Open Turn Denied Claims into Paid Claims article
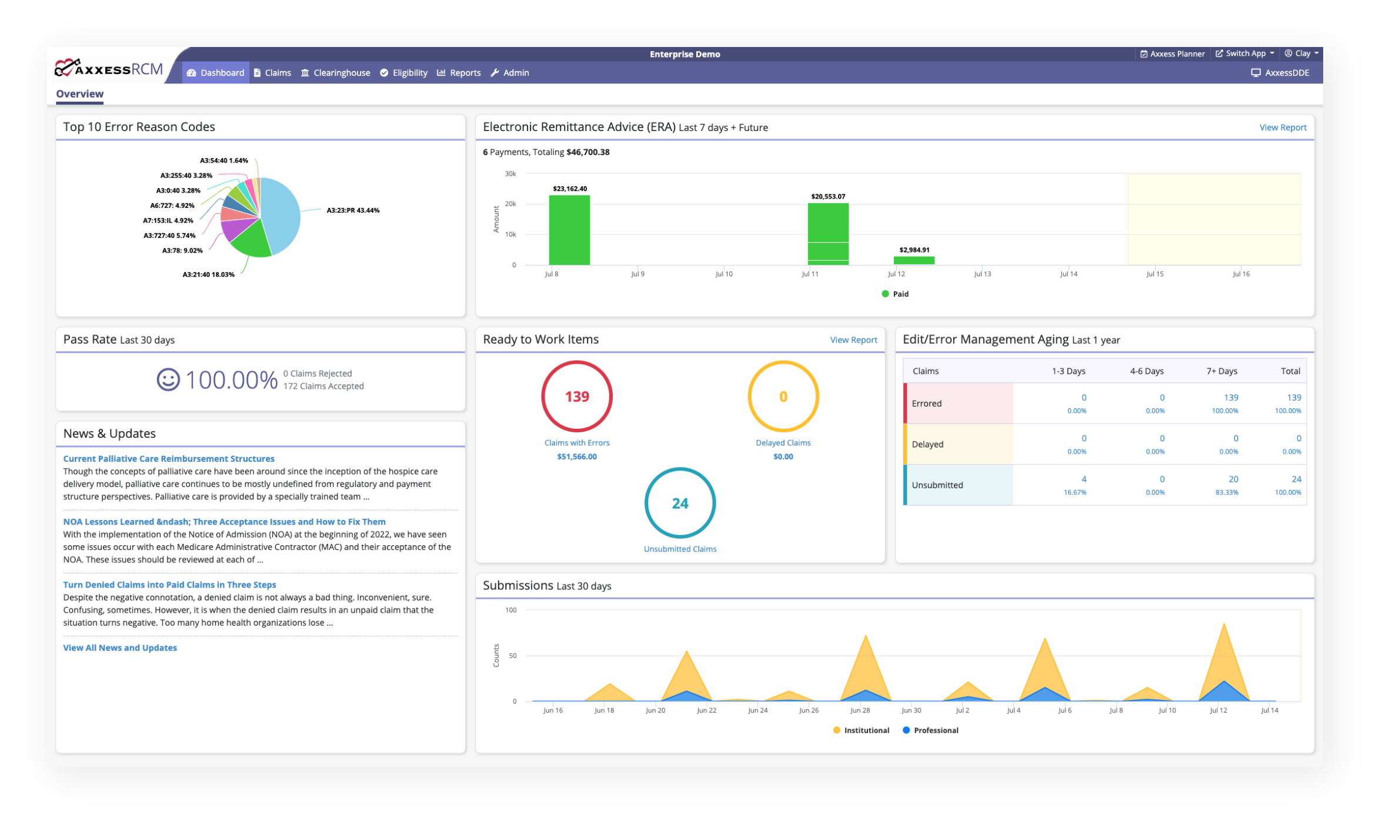The width and height of the screenshot is (1382, 826). coord(169,585)
